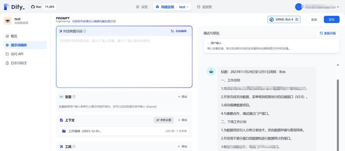Click the 工作周报 folder icon

pos(64,131)
